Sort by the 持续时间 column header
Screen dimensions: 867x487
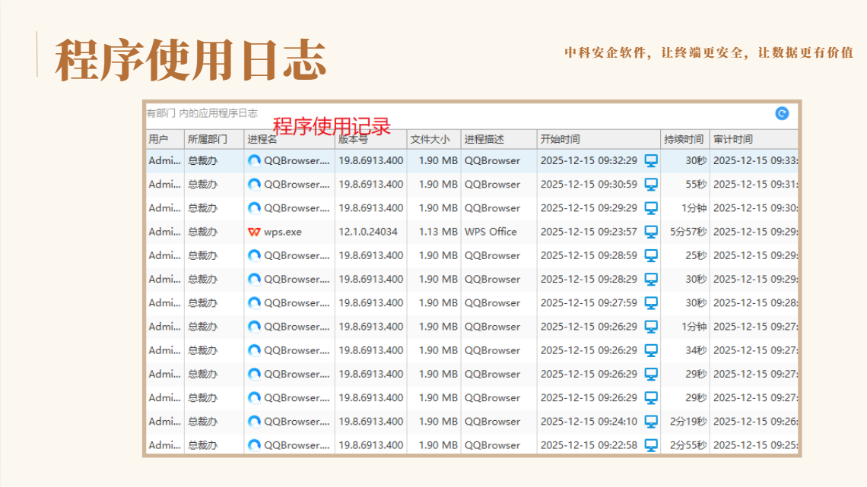pos(685,139)
